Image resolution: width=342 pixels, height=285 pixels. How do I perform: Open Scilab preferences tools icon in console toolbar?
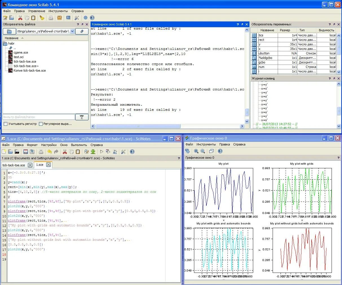click(x=77, y=18)
